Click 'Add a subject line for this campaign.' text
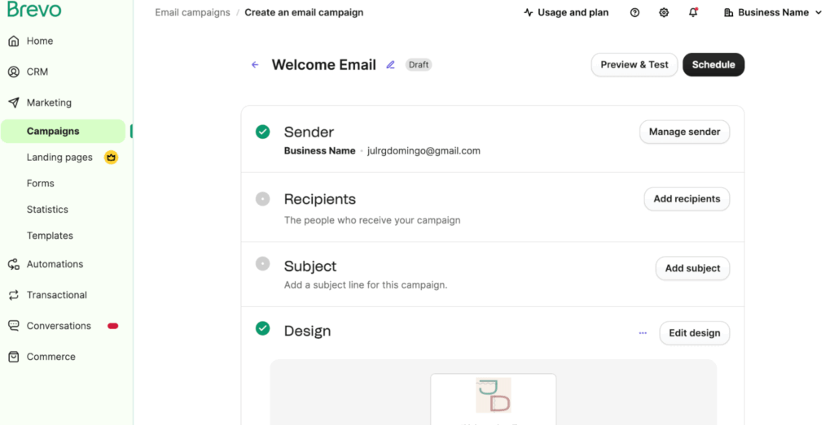The width and height of the screenshot is (834, 425). pos(366,285)
